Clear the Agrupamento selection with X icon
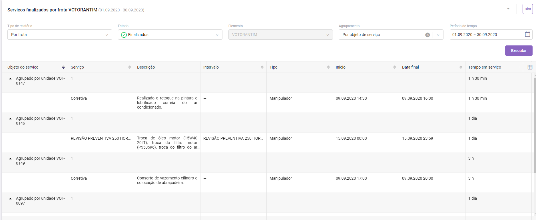This screenshot has width=536, height=220. [427, 35]
